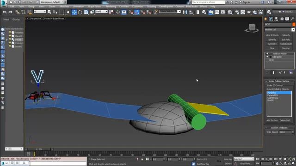Activate the Select and Scale tool
296x166 pixels.
86,12
